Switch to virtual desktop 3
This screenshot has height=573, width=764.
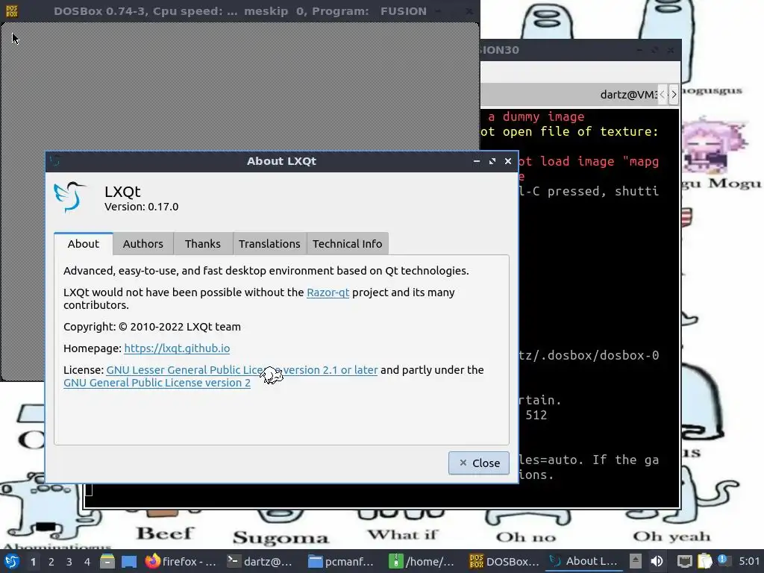point(69,562)
